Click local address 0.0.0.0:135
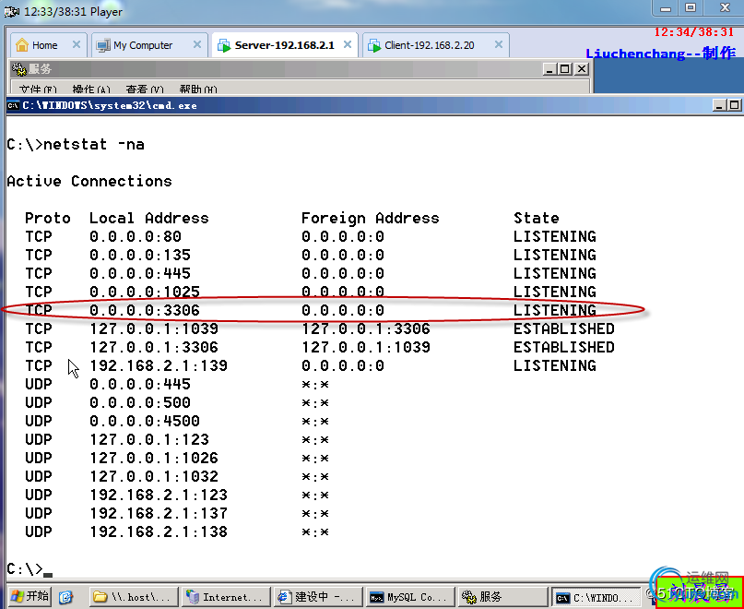Viewport: 744px width, 609px height. tap(140, 255)
